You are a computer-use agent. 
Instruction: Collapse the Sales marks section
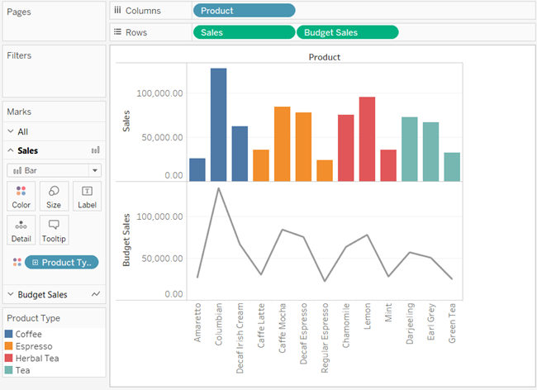[11, 150]
